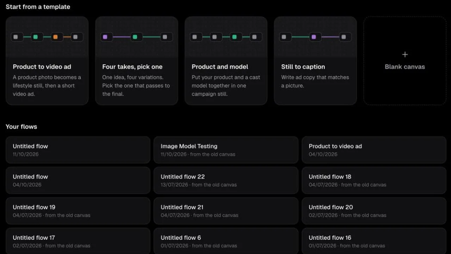The width and height of the screenshot is (451, 254).
Task: Click purple node in Four takes preview
Action: point(105,37)
